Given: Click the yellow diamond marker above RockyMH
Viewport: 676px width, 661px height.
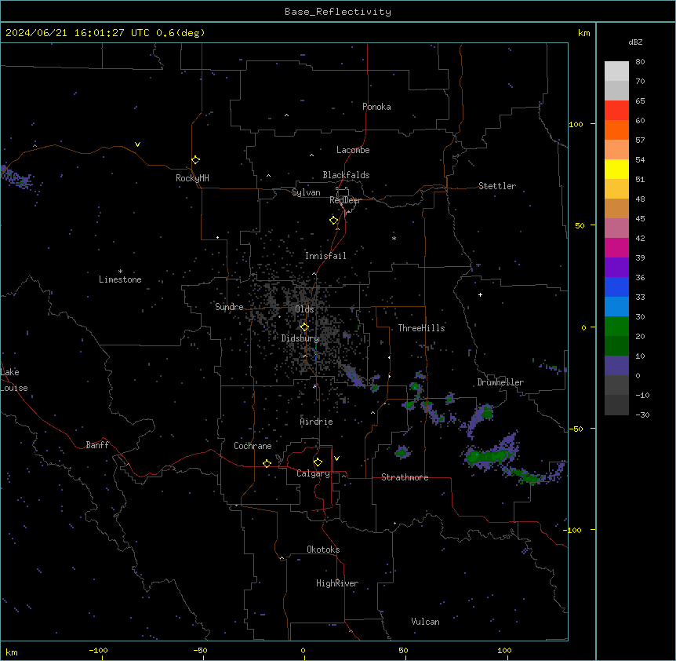Looking at the screenshot, I should tap(196, 160).
